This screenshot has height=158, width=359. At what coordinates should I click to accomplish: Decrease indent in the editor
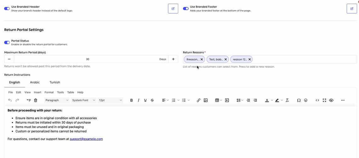click(248, 100)
